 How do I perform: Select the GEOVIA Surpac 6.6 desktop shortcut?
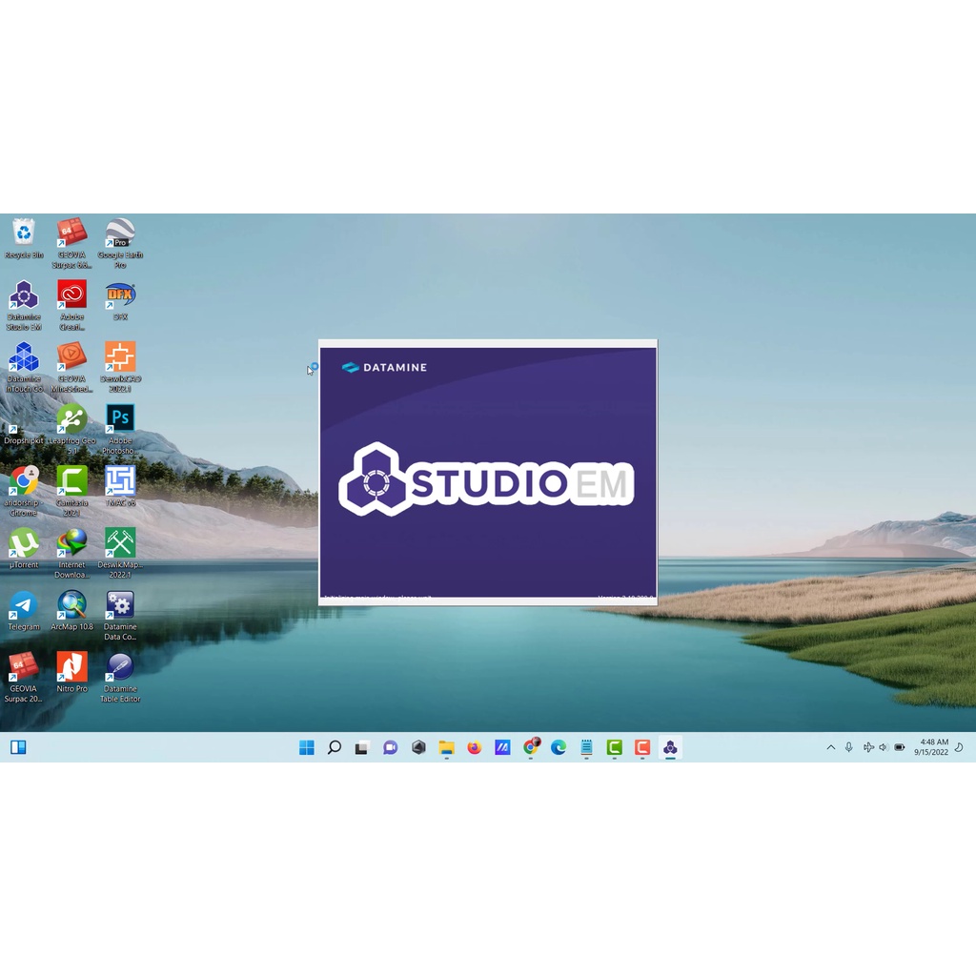71,243
